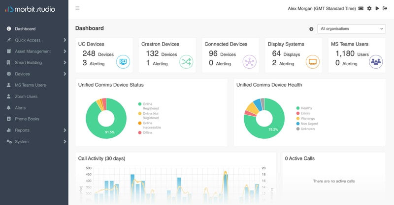This screenshot has width=394, height=205.
Task: Toggle Errors legend entry
Action: [303, 113]
